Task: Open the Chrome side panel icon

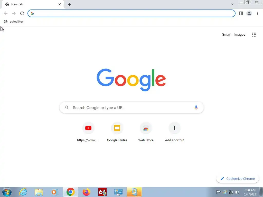Action: coord(241,13)
